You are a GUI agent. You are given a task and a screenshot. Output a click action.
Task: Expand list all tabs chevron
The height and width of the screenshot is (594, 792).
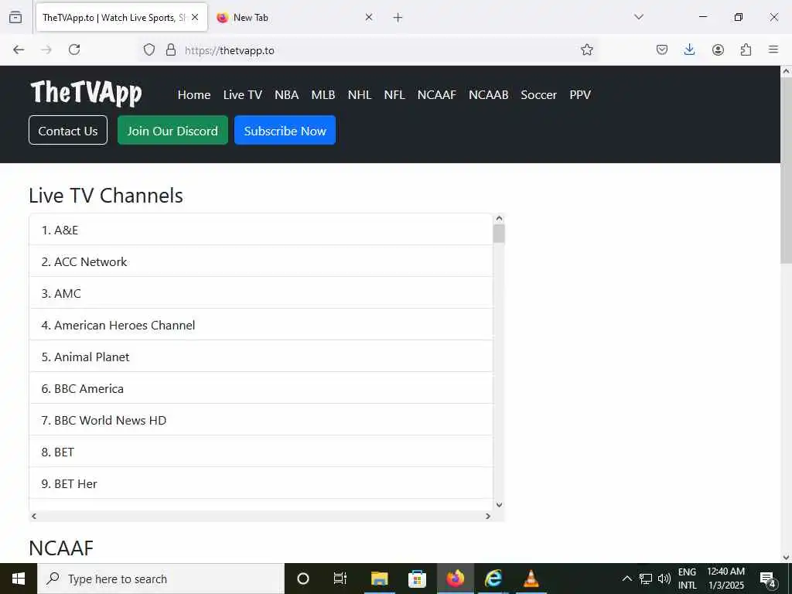click(639, 17)
